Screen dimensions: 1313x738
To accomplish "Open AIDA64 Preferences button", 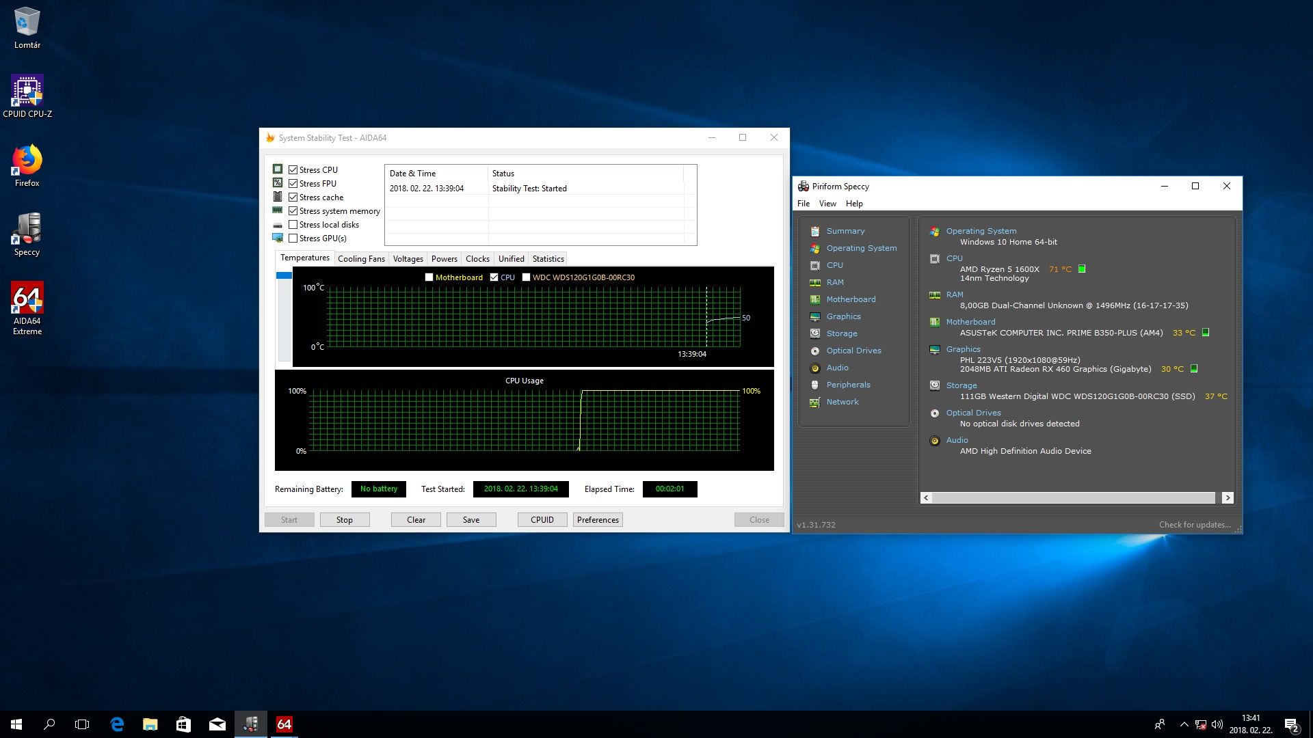I will point(598,520).
